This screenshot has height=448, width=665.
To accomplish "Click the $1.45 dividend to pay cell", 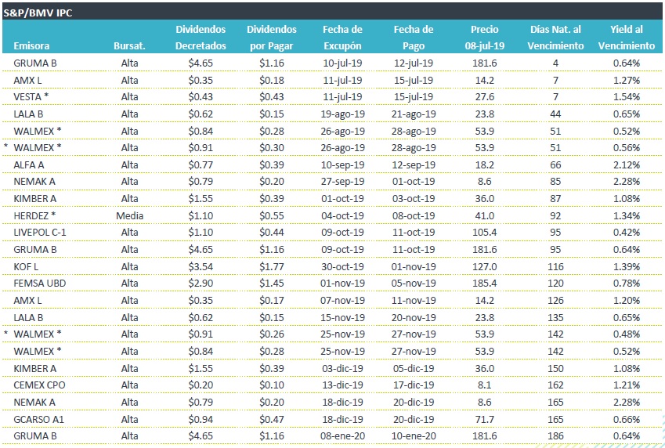I will [272, 284].
